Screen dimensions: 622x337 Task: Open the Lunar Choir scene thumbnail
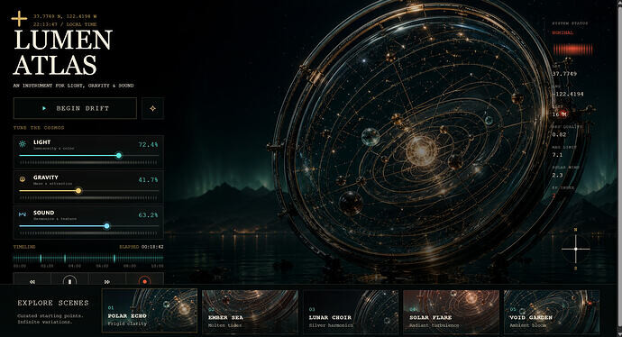pyautogui.click(x=351, y=311)
